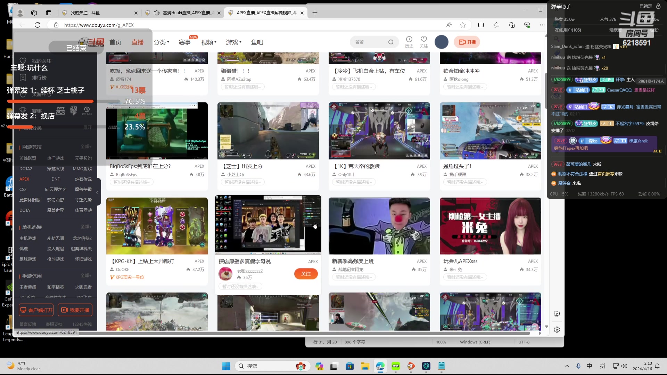Image resolution: width=667 pixels, height=375 pixels.
Task: Show hidden system tray icons chevron
Action: coord(567,366)
